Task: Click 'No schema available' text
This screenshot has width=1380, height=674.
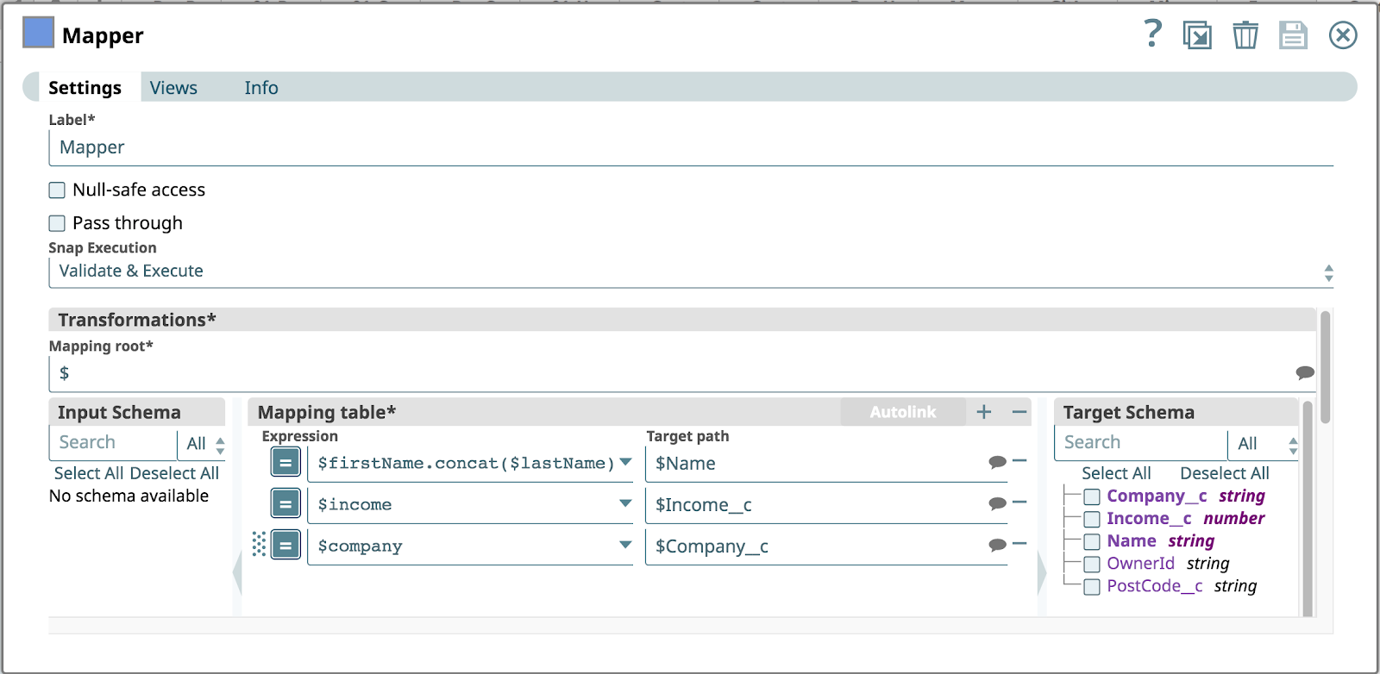Action: (129, 496)
